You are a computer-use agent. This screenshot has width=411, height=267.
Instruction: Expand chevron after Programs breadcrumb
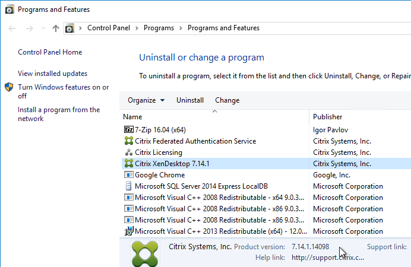tap(181, 28)
